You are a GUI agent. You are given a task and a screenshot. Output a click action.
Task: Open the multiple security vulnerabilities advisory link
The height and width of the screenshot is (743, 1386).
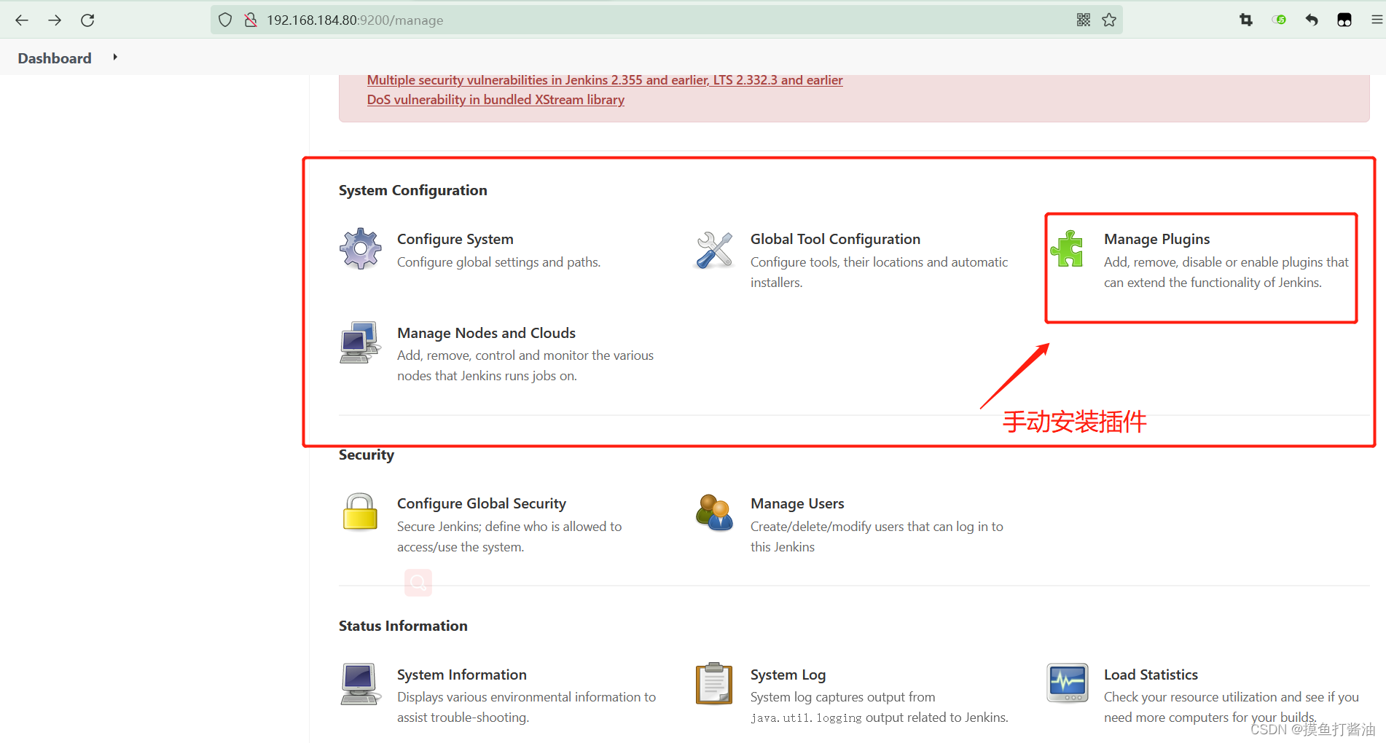[x=605, y=80]
